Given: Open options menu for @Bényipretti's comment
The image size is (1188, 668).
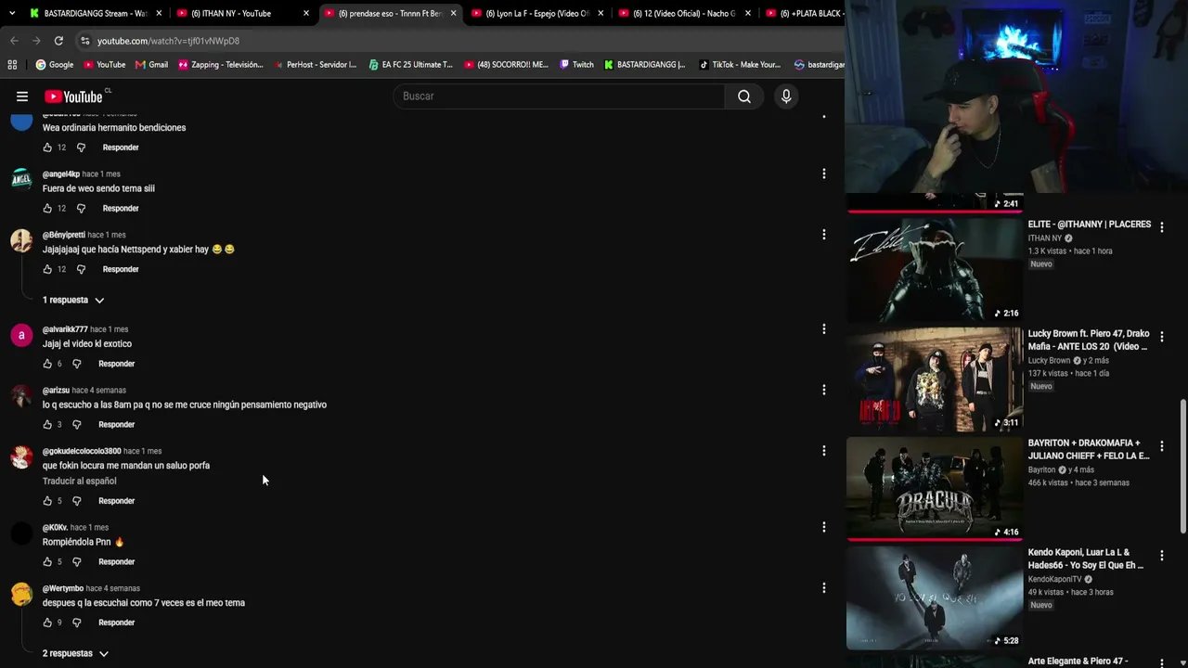Looking at the screenshot, I should coord(823,235).
